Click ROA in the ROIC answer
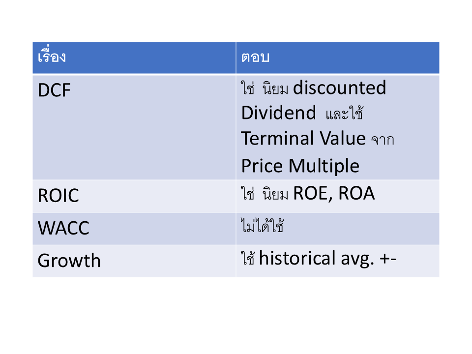Viewport: 472px width, 354px height. pyautogui.click(x=355, y=193)
